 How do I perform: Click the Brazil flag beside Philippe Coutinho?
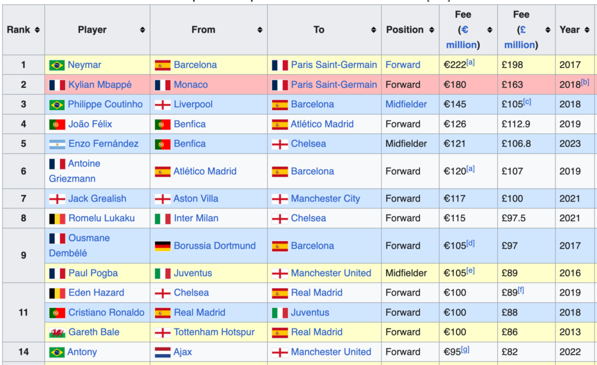(x=57, y=105)
